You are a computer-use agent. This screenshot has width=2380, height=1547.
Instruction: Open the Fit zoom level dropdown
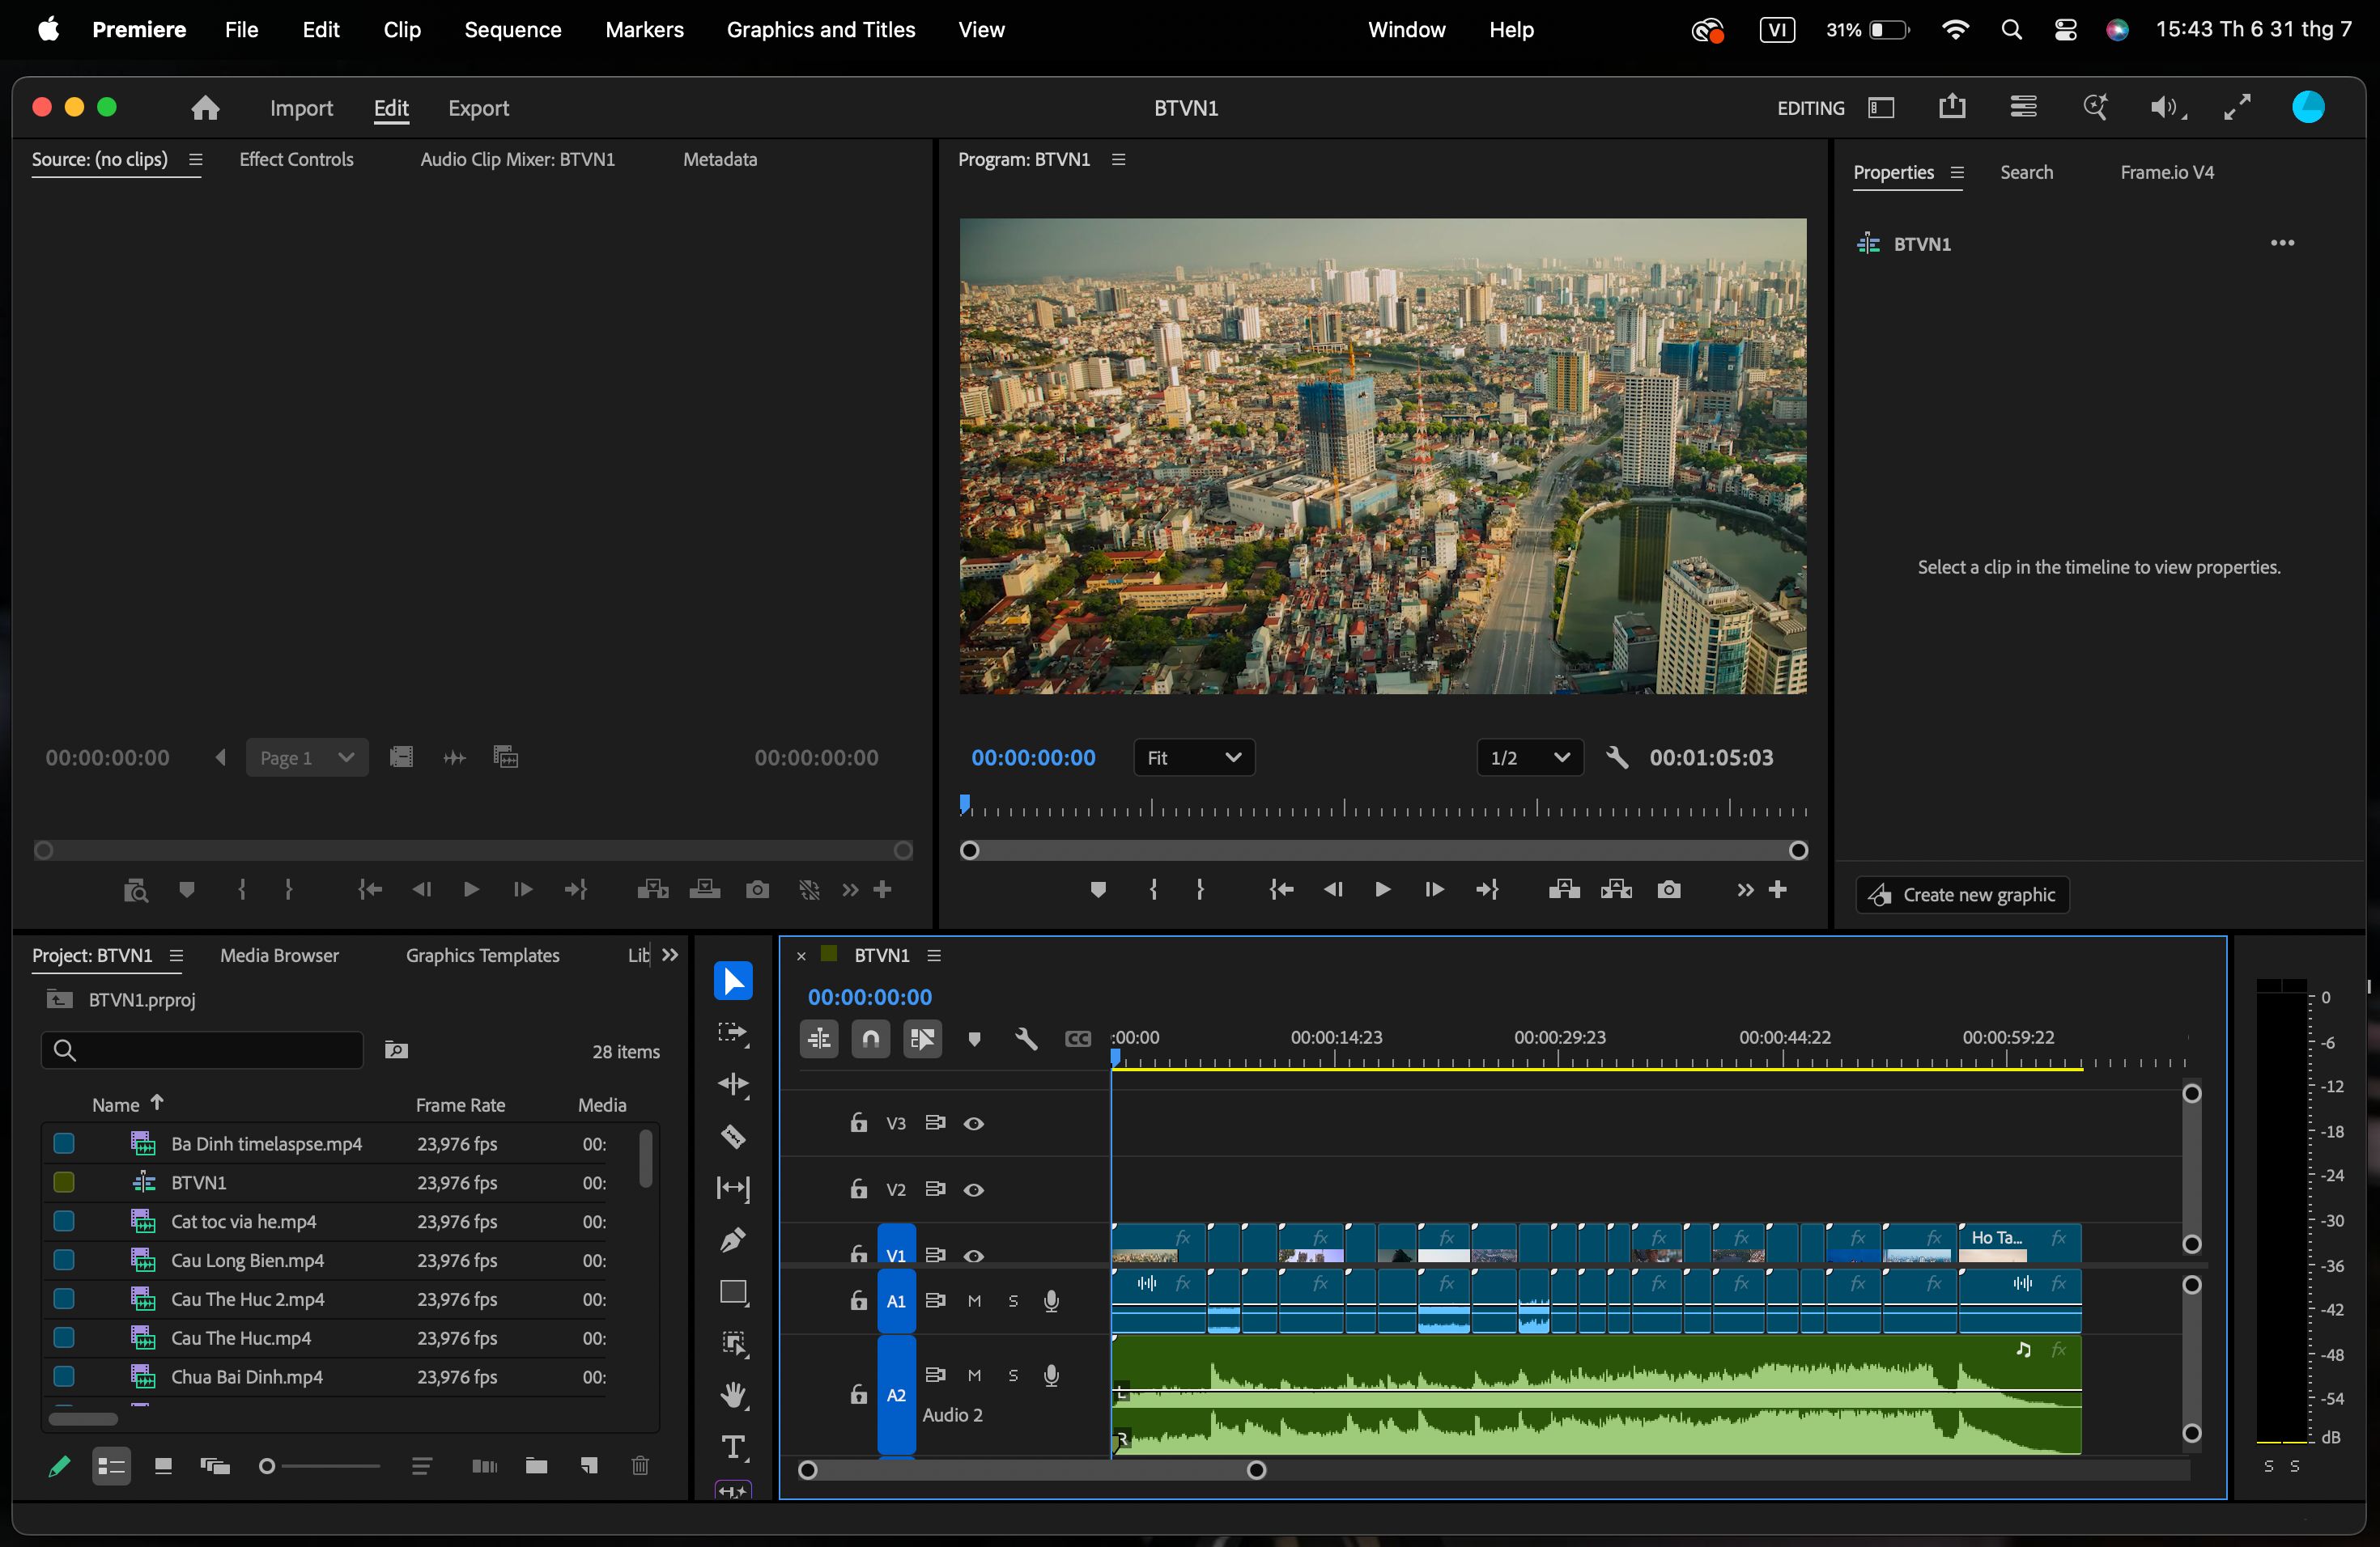tap(1194, 757)
